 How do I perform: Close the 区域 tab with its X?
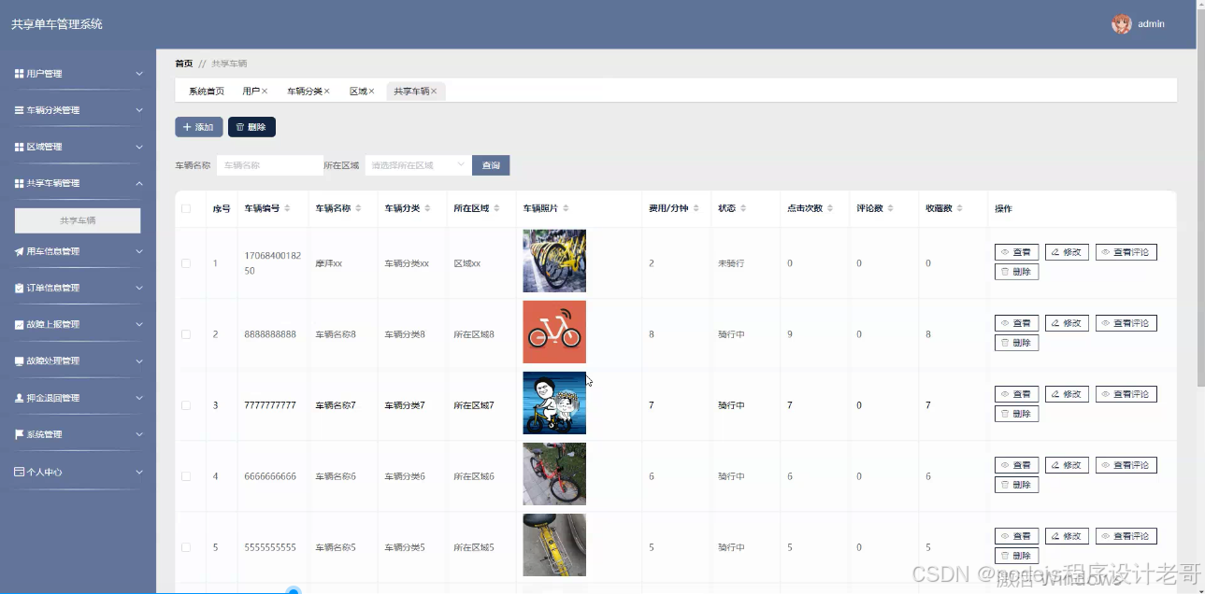point(371,92)
